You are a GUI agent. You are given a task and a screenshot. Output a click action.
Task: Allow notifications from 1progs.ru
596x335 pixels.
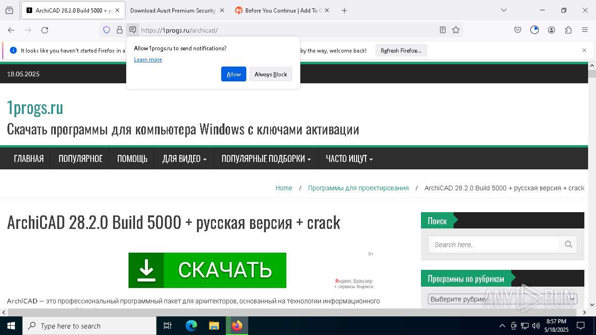234,74
